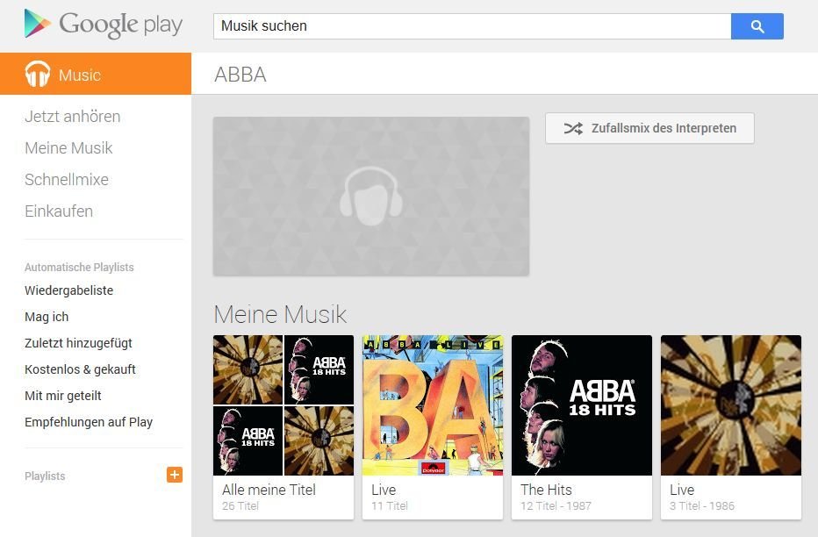Click 'The Hits' album title text
This screenshot has height=537, width=818.
click(x=546, y=490)
